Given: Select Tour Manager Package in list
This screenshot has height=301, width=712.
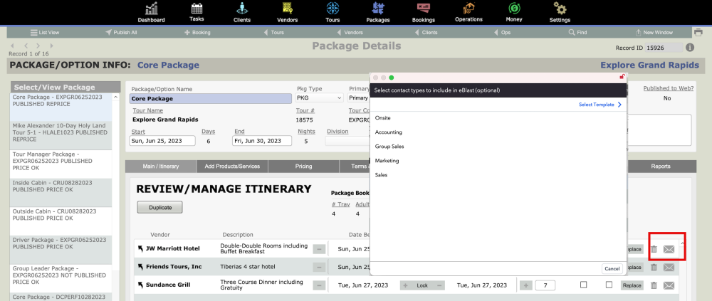Looking at the screenshot, I should (x=61, y=164).
